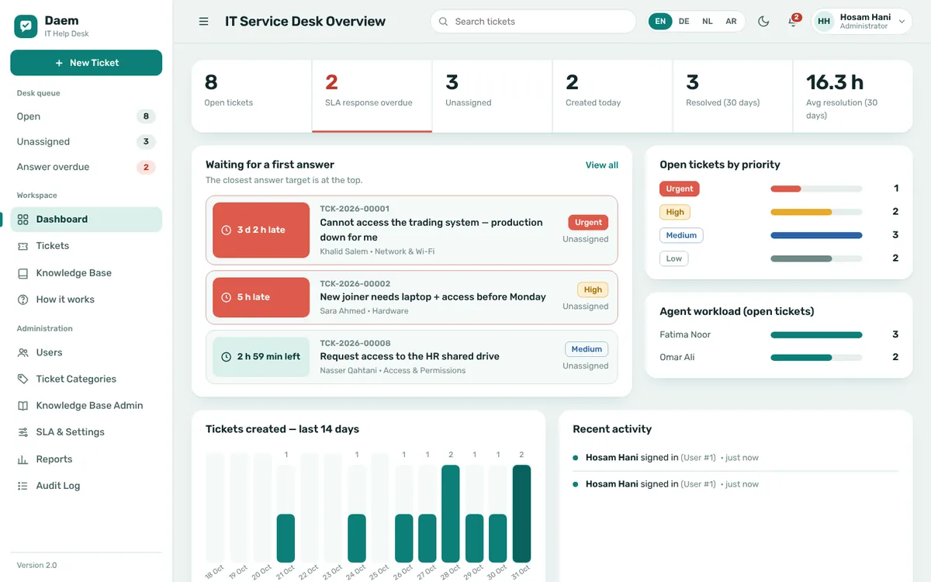This screenshot has height=582, width=931.
Task: Select EN language option
Action: click(660, 22)
